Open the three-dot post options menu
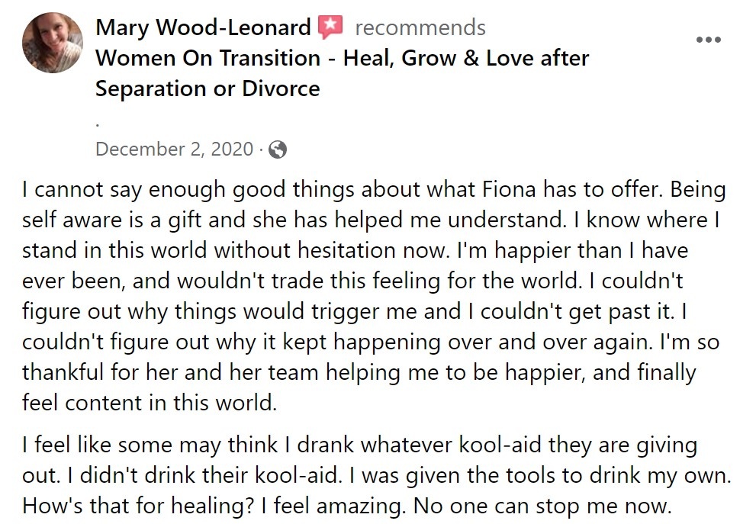The height and width of the screenshot is (524, 756). click(x=708, y=40)
